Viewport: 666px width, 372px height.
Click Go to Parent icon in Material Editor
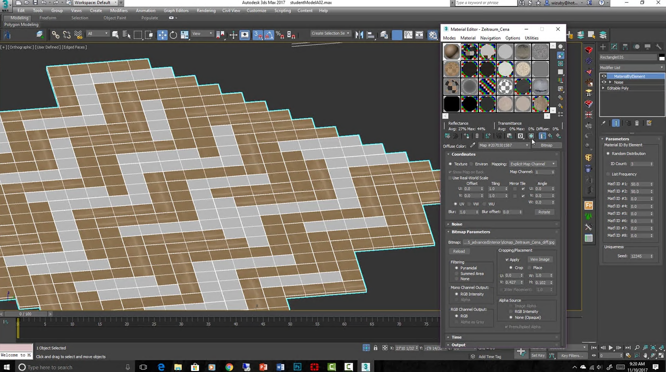pyautogui.click(x=550, y=136)
